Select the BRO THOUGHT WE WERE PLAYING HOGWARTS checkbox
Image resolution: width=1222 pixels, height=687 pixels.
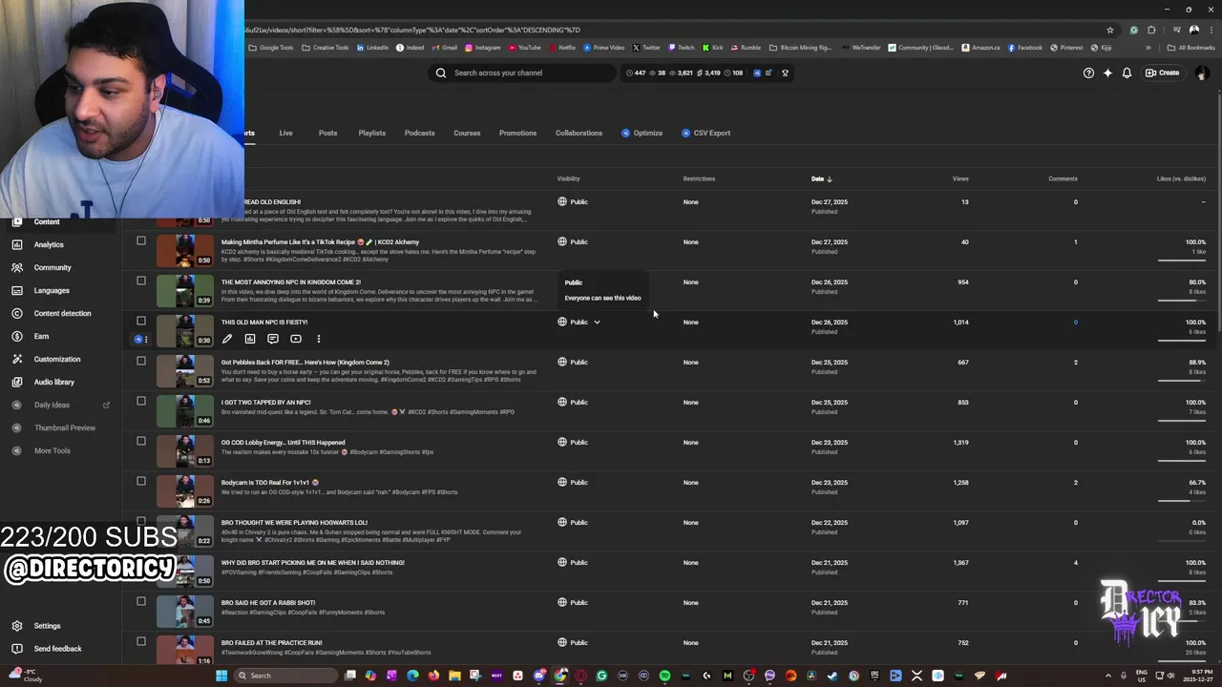tap(141, 521)
